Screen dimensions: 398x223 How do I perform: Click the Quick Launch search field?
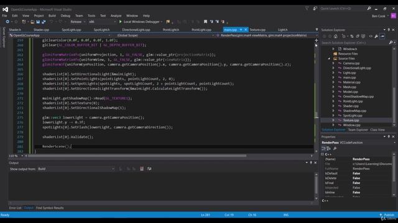343,9
